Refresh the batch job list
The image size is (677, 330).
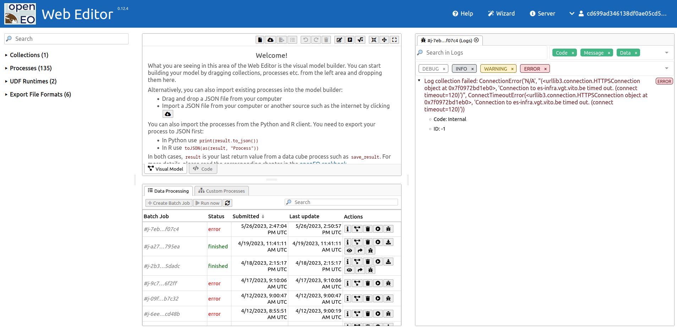point(227,203)
